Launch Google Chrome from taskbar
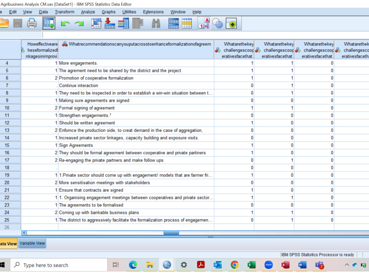The image size is (369, 277). pyautogui.click(x=234, y=265)
